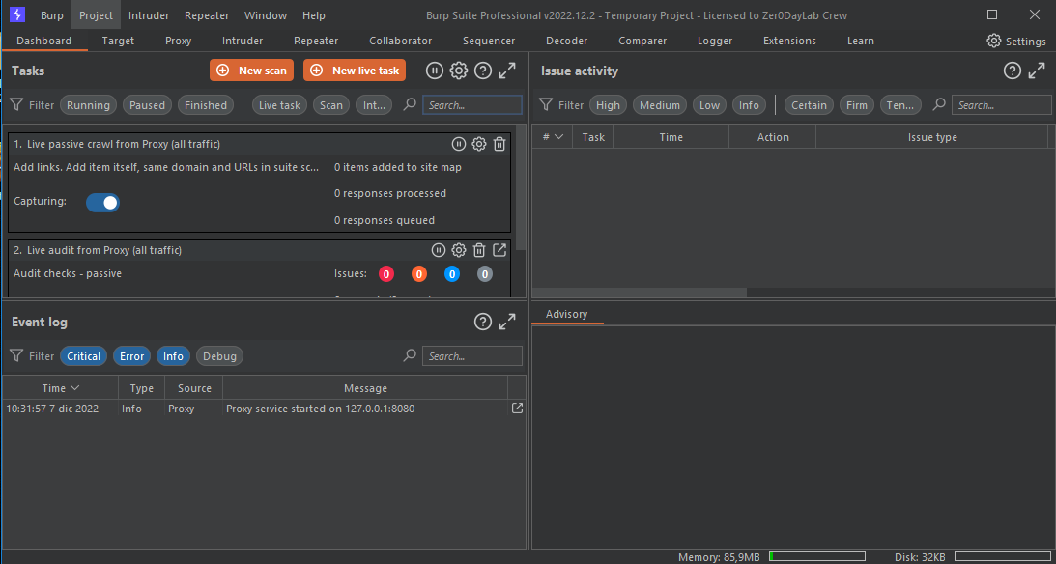Viewport: 1056px width, 564px height.
Task: Toggle the Paused tasks filter
Action: 147,105
